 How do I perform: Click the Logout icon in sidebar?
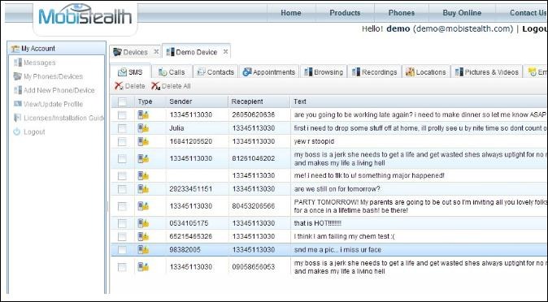(x=17, y=132)
